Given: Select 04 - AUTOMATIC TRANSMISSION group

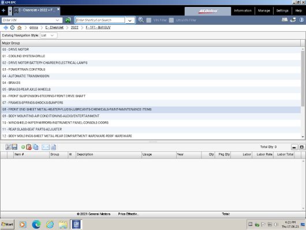Looking at the screenshot, I should (x=151, y=76).
